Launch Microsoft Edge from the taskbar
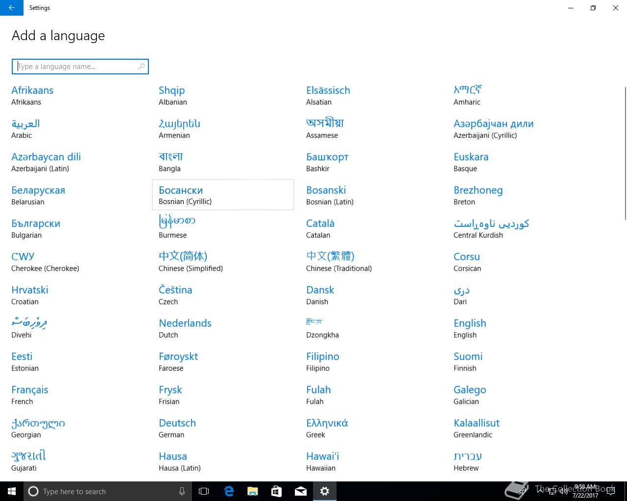This screenshot has height=501, width=627. click(228, 491)
